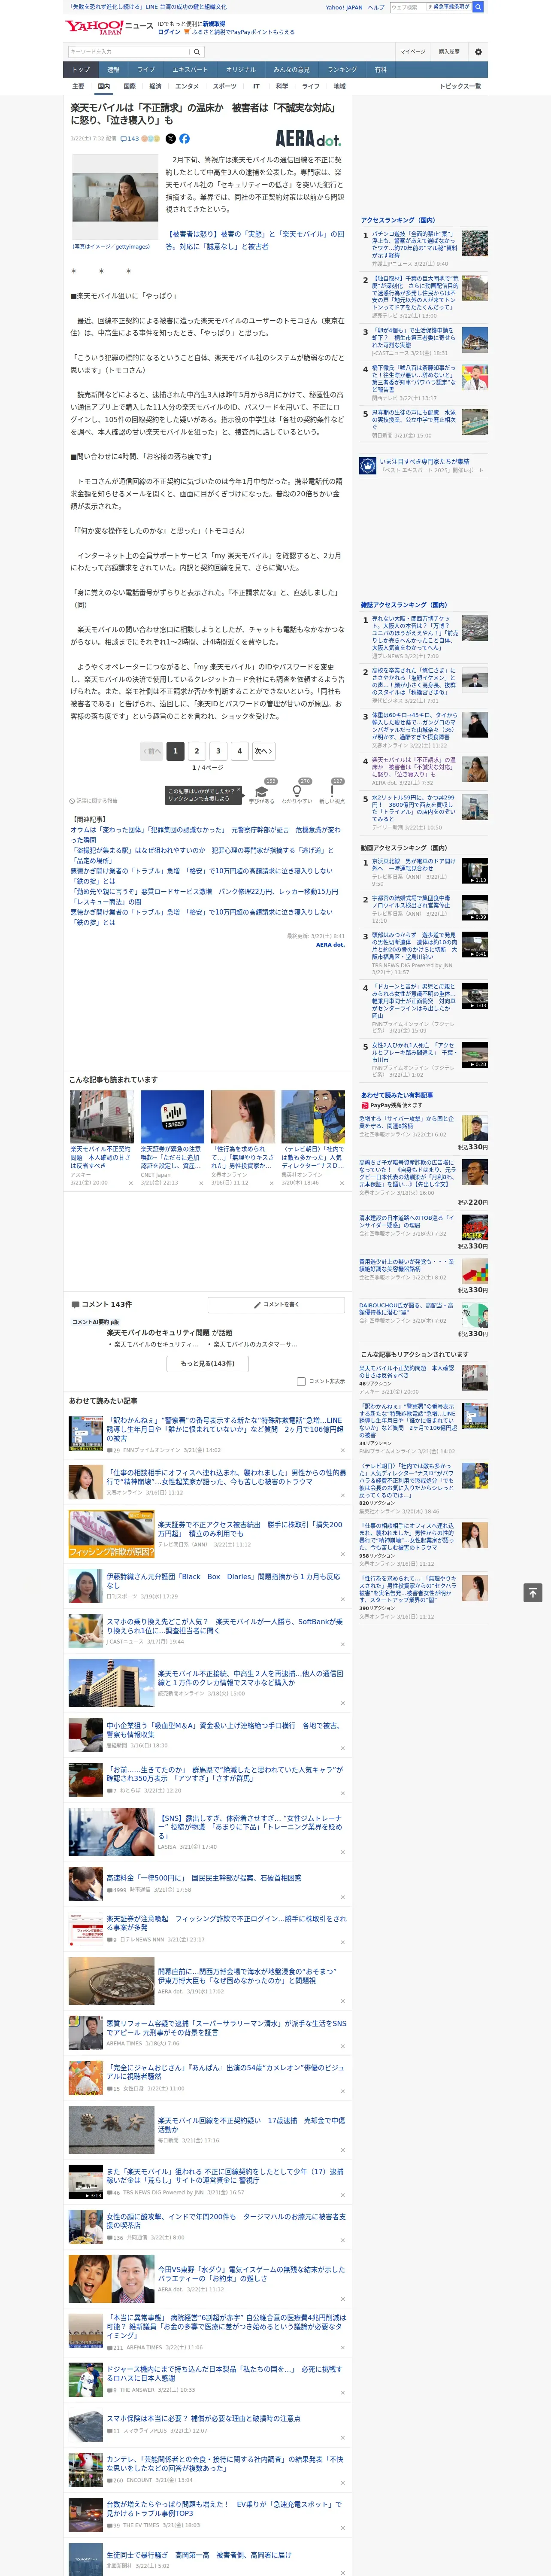Viewport: 551px width, 2576px height.
Task: Open the 主要 category
Action: pos(78,86)
